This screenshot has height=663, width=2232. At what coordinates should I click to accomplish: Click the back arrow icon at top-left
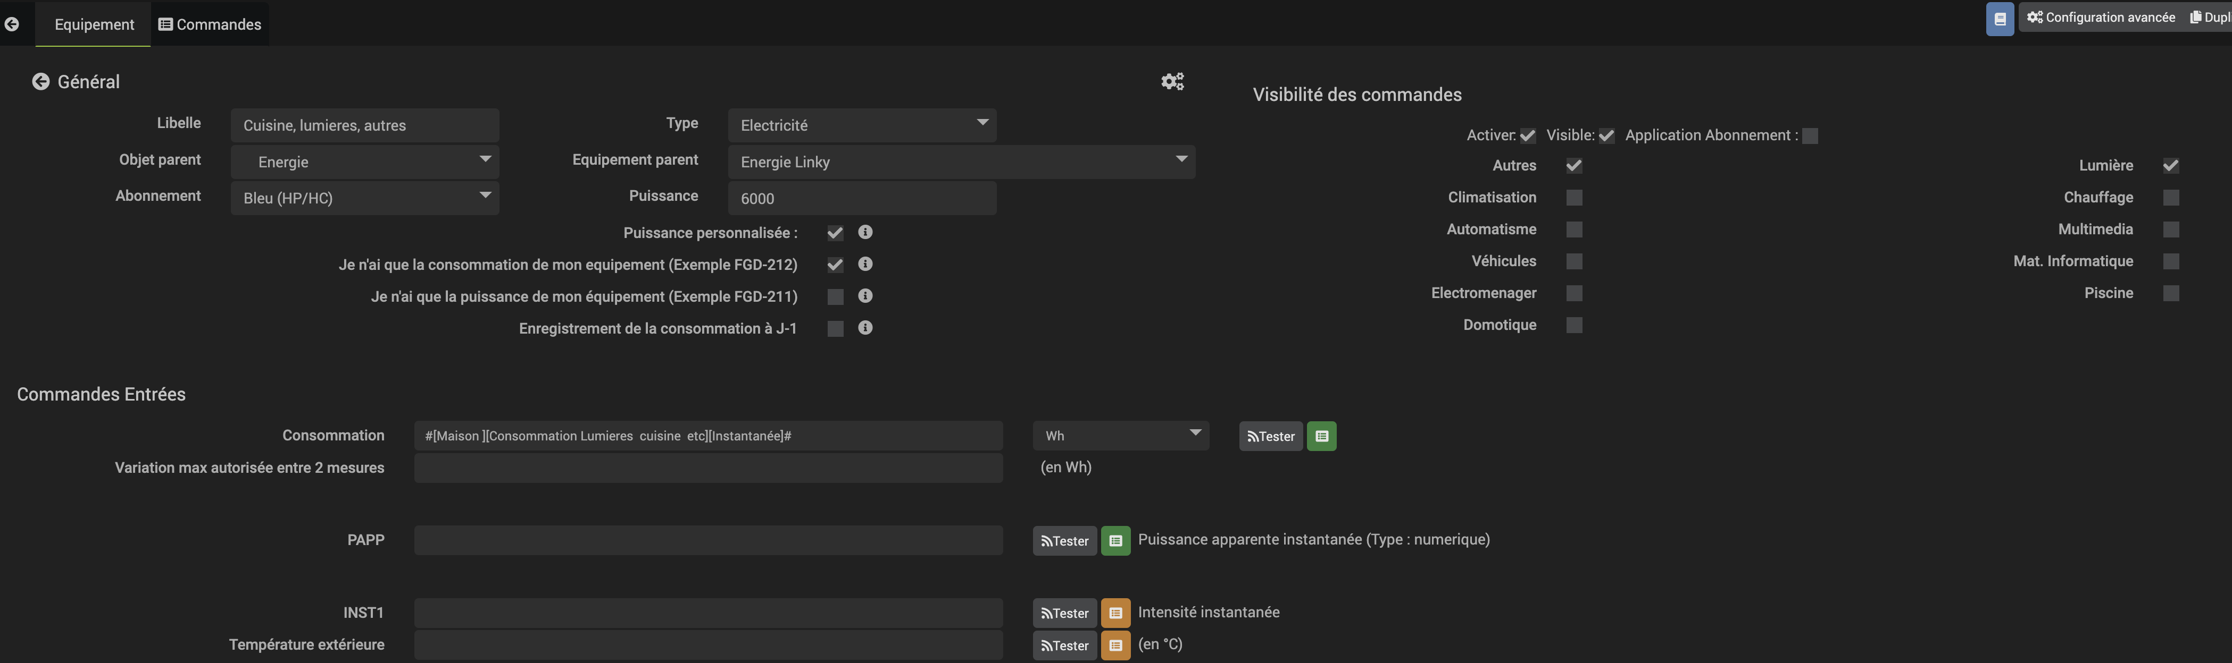[x=11, y=24]
